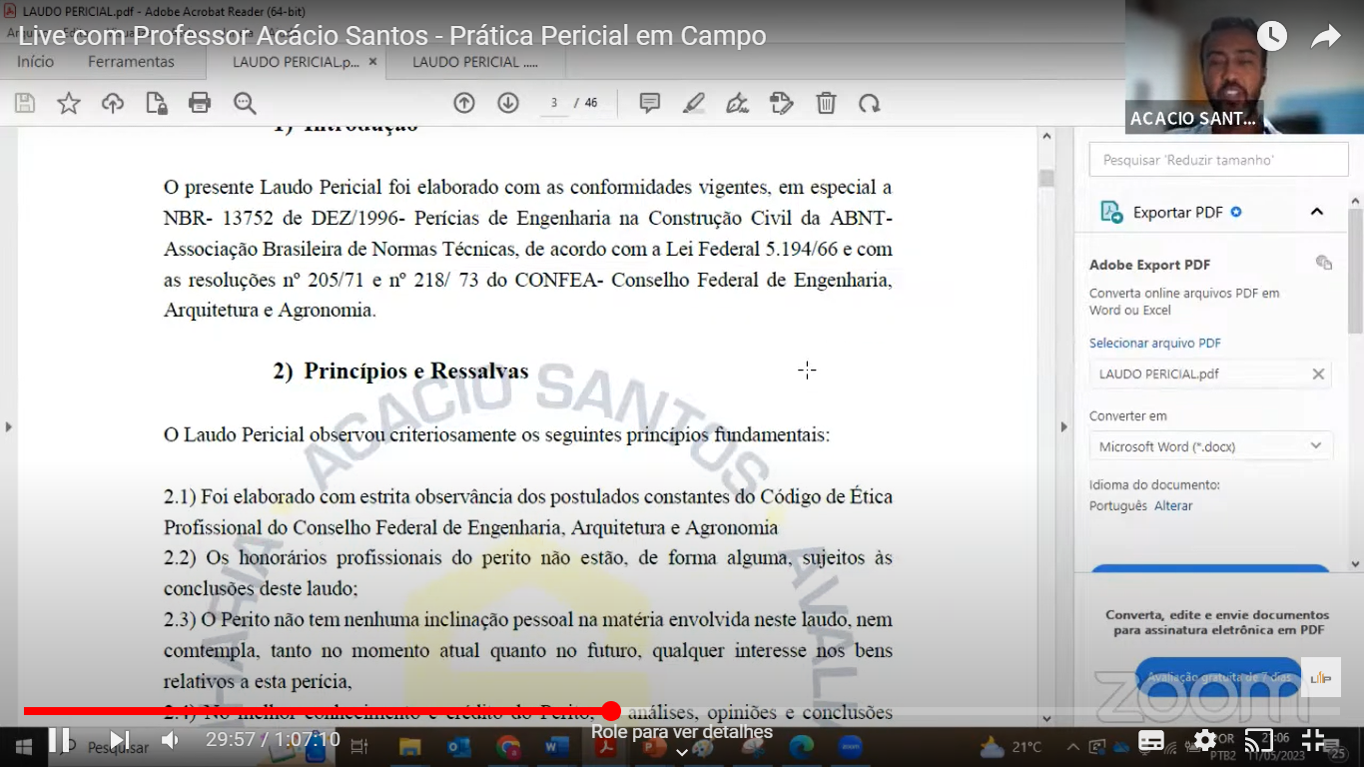Mute the video volume
The width and height of the screenshot is (1364, 767).
point(171,740)
